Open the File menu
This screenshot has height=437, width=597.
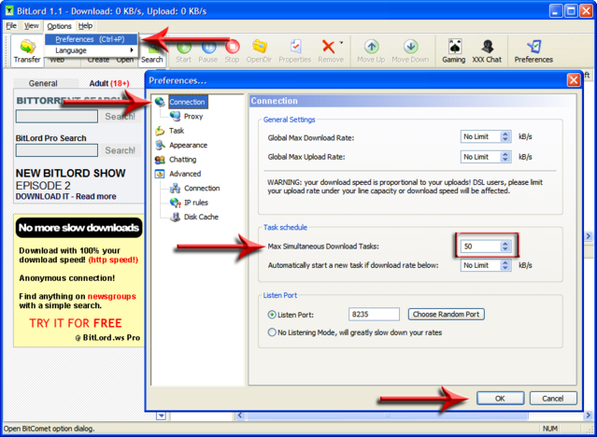[11, 25]
